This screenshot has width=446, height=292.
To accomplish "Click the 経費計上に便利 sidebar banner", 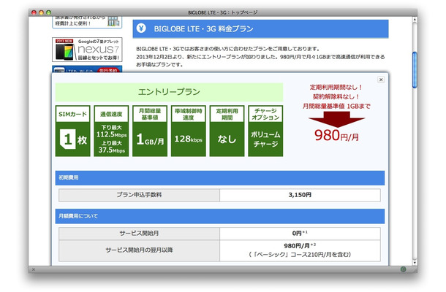I will tap(87, 22).
